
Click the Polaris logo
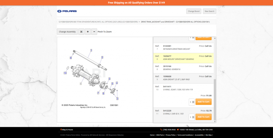click(x=67, y=11)
